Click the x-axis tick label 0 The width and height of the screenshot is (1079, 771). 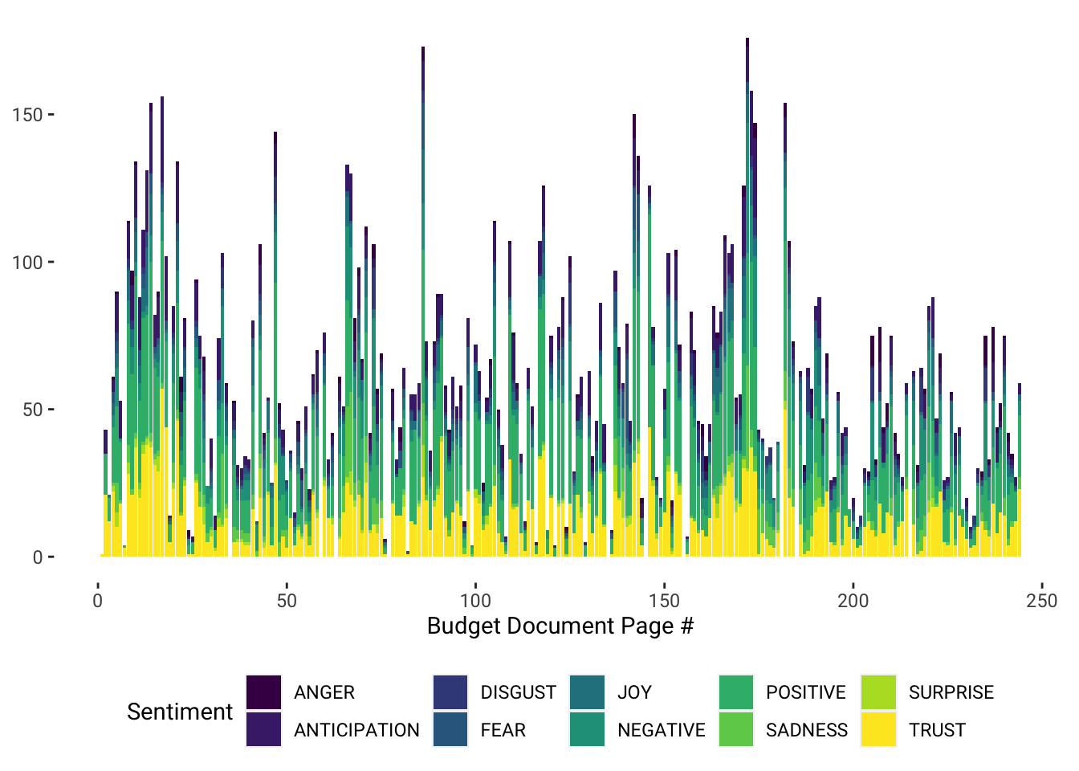coord(98,601)
